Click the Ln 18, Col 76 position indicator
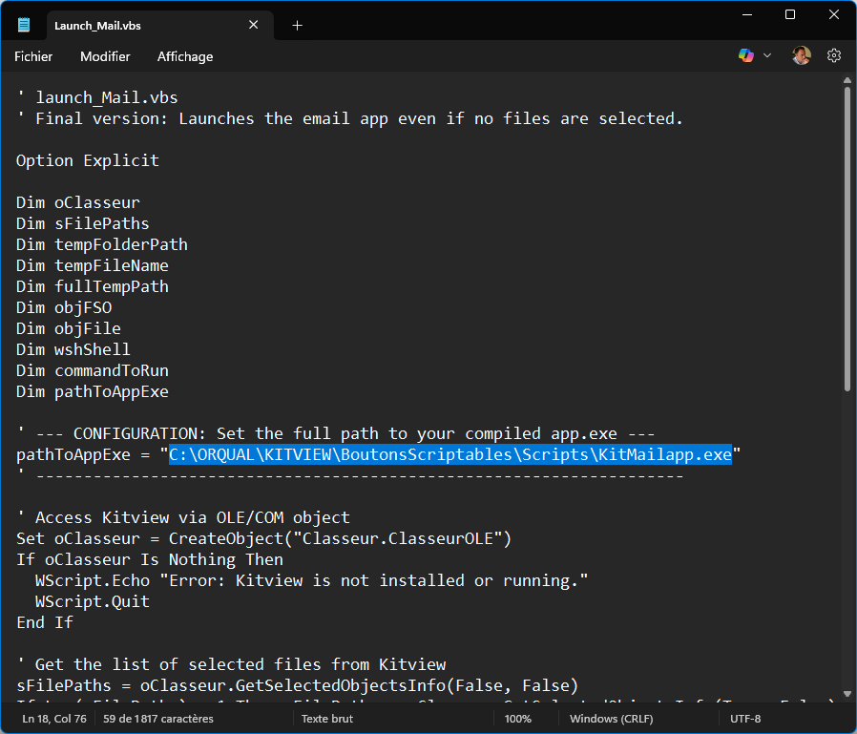Screen dimensions: 857x734 (54, 719)
